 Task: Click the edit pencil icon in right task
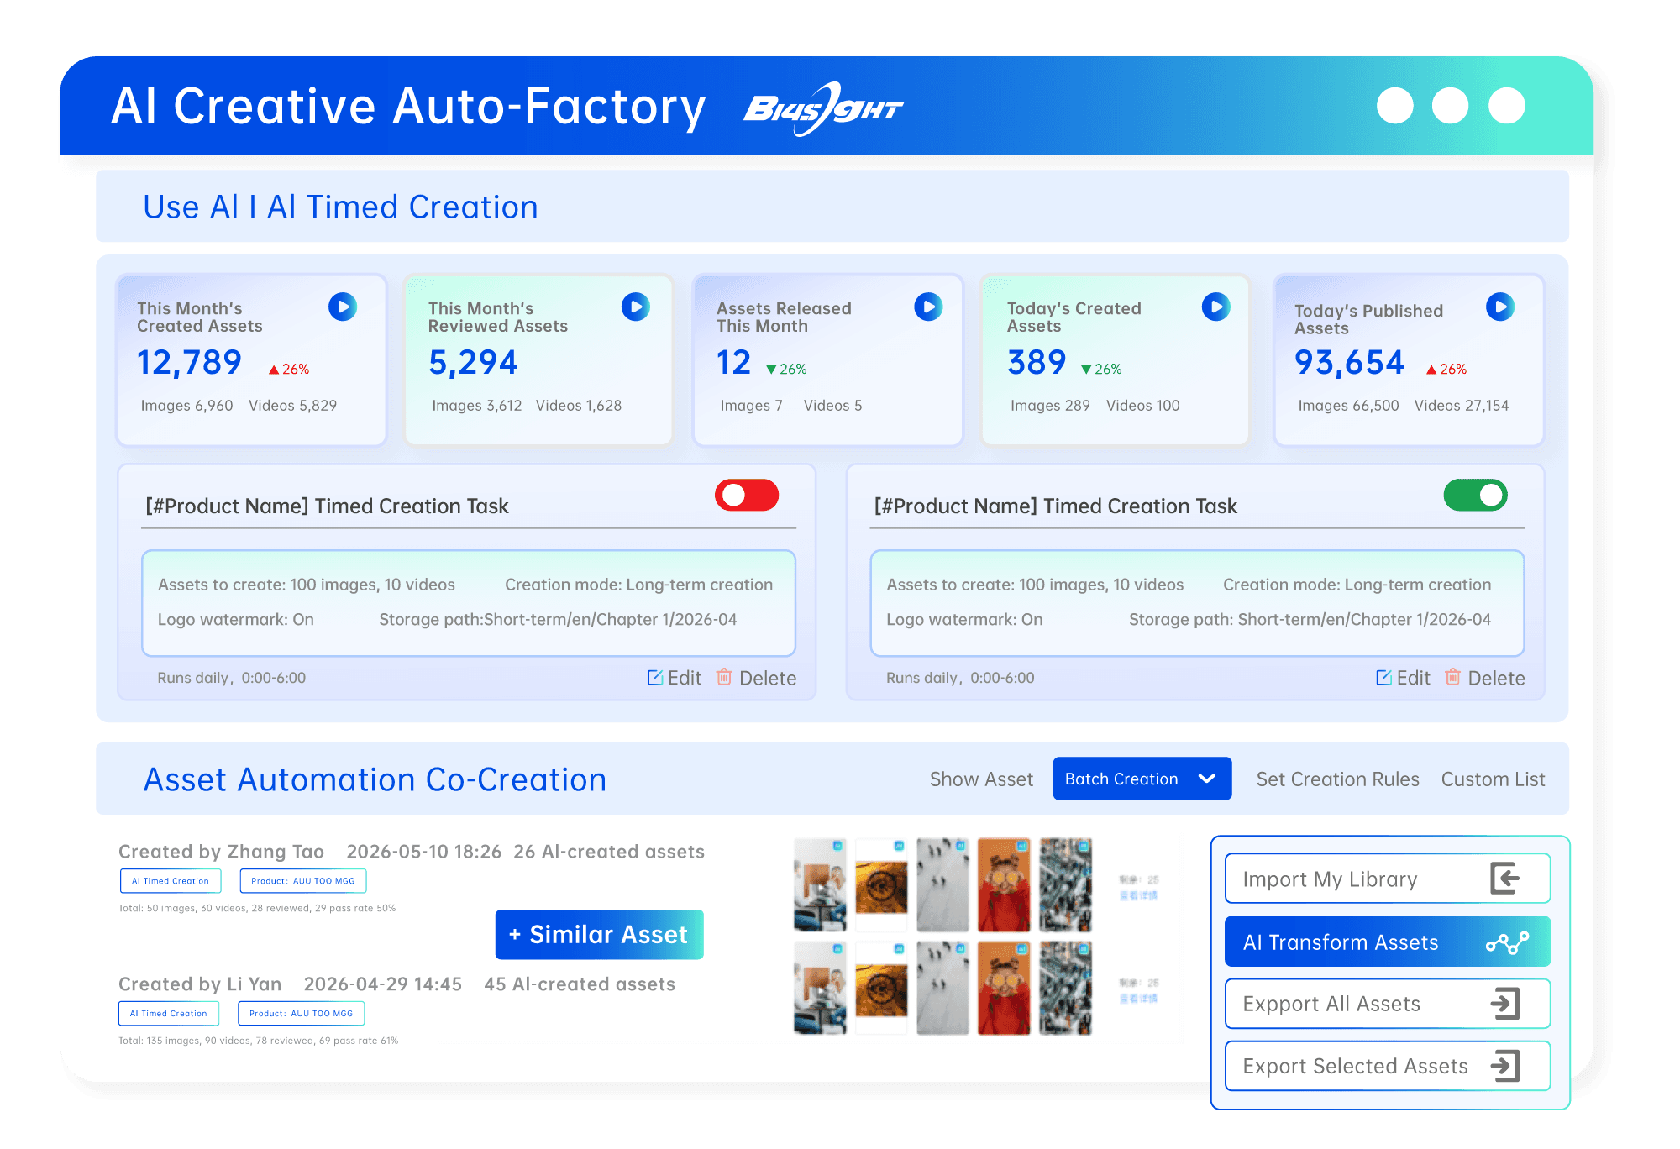pos(1383,677)
